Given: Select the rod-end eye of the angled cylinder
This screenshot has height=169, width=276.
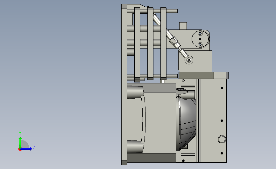Looking at the screenshot, I should pyautogui.click(x=189, y=60).
